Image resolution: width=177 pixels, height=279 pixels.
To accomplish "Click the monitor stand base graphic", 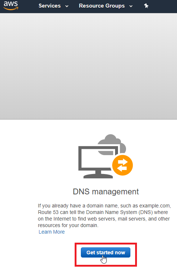I will click(98, 176).
